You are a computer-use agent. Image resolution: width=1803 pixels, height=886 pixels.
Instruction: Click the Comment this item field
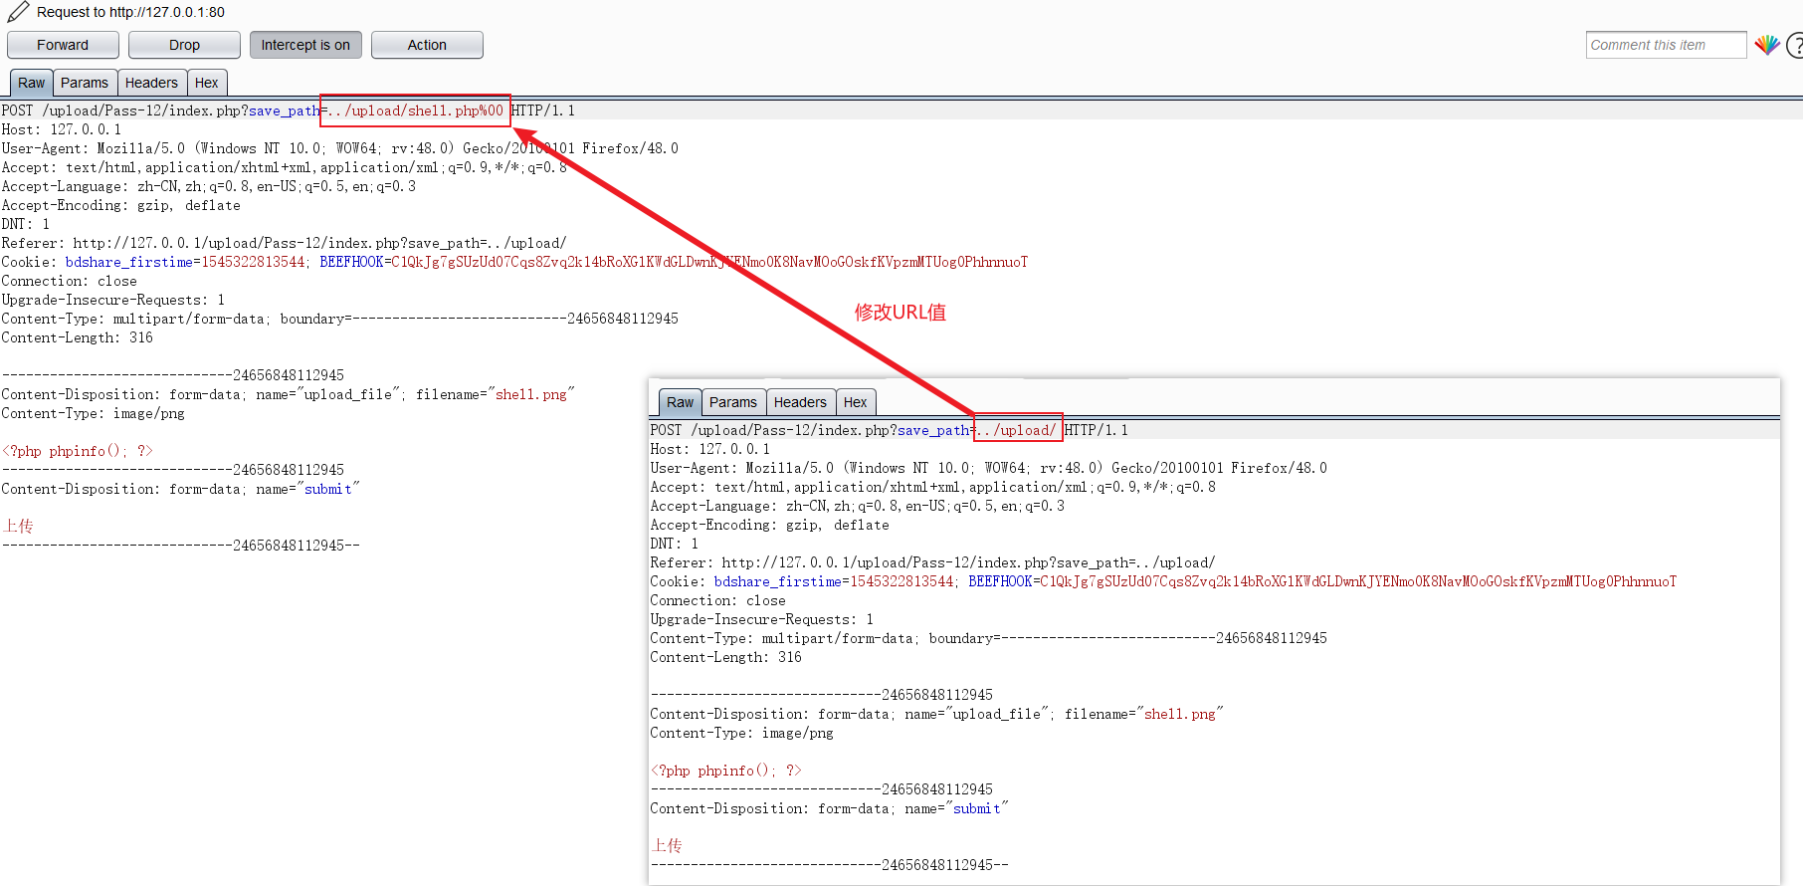1666,45
